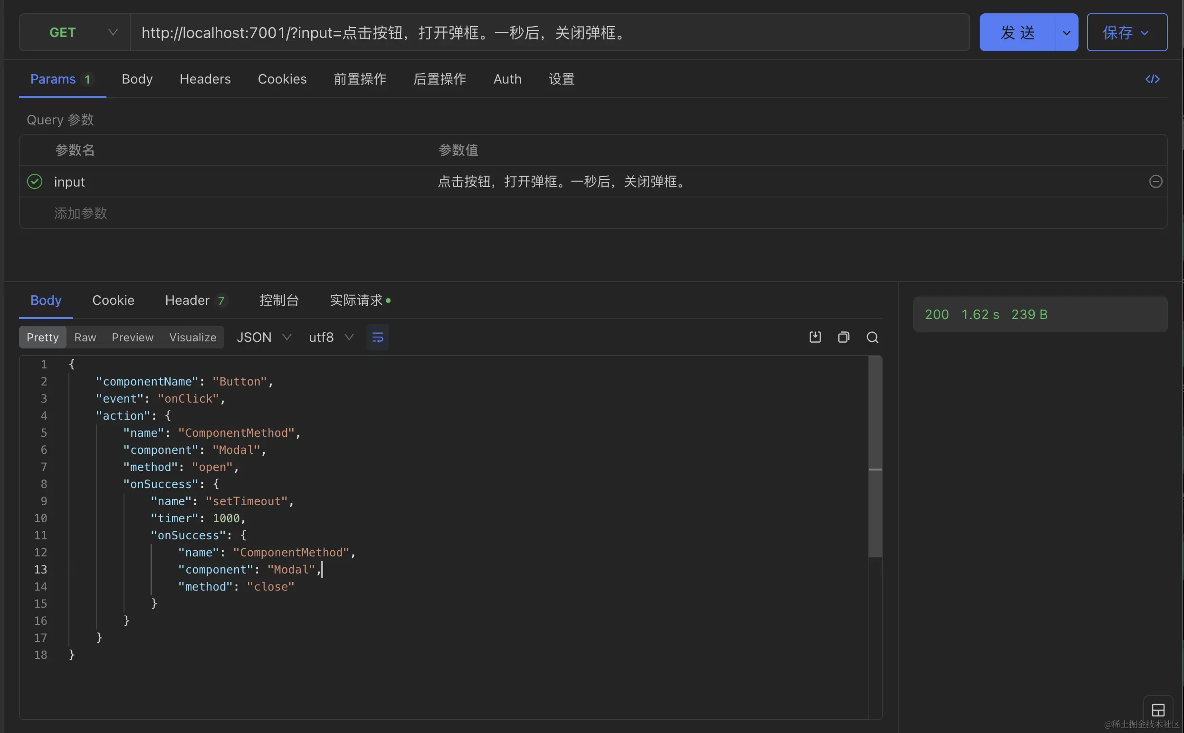Open the 实际请求 actual request tab
The width and height of the screenshot is (1184, 733).
[x=360, y=300]
